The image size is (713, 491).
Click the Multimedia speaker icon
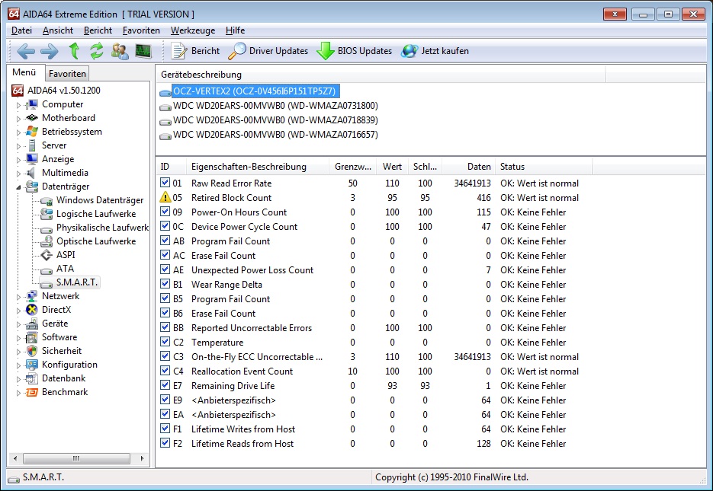(31, 173)
